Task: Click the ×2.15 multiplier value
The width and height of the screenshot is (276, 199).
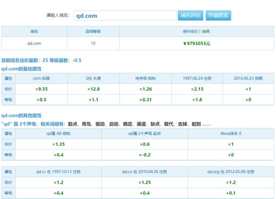Action: 197,89
